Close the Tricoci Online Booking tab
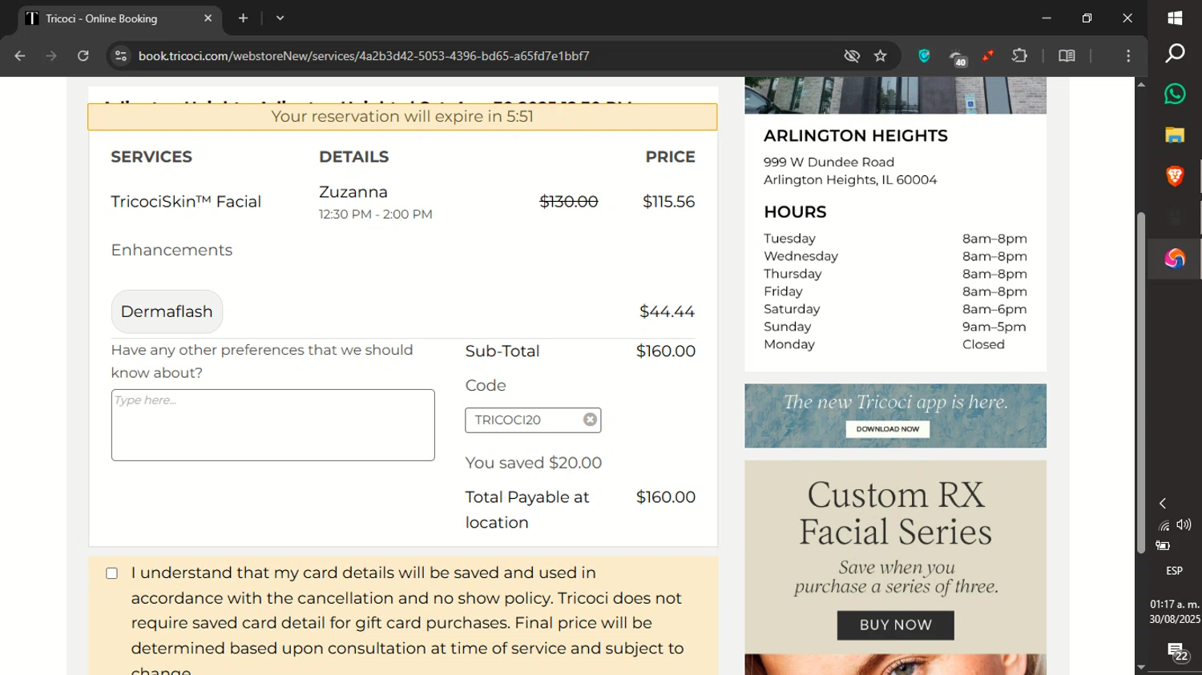This screenshot has width=1202, height=675. 208,18
